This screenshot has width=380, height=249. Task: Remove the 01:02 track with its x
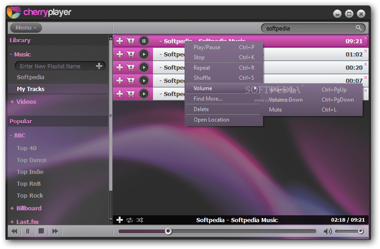pos(365,51)
